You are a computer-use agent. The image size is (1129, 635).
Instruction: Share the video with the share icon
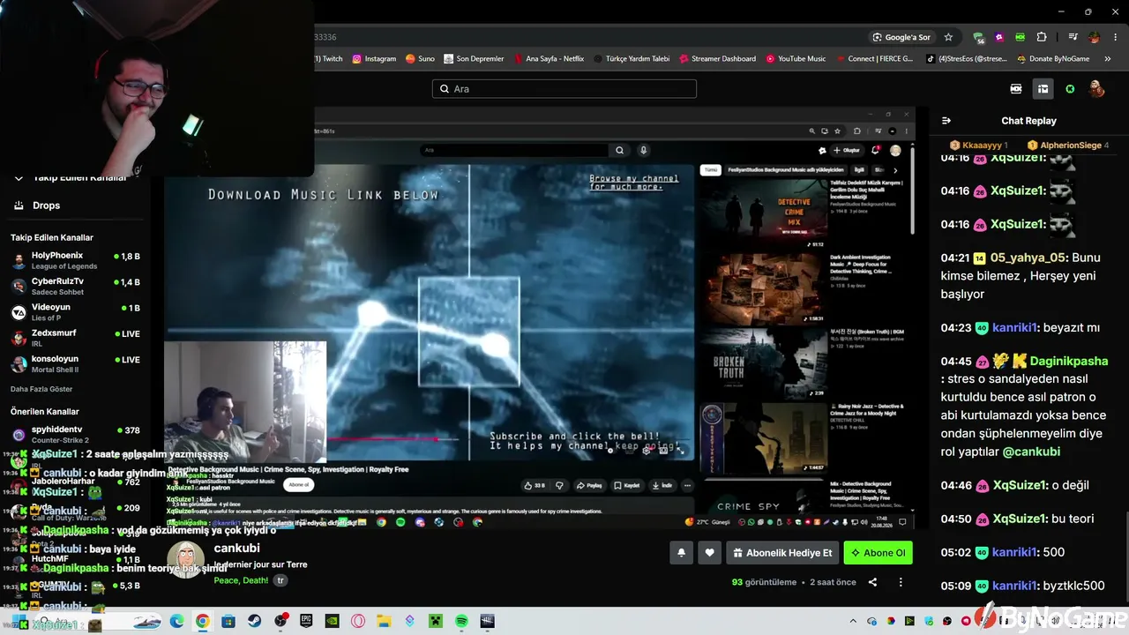[872, 582]
